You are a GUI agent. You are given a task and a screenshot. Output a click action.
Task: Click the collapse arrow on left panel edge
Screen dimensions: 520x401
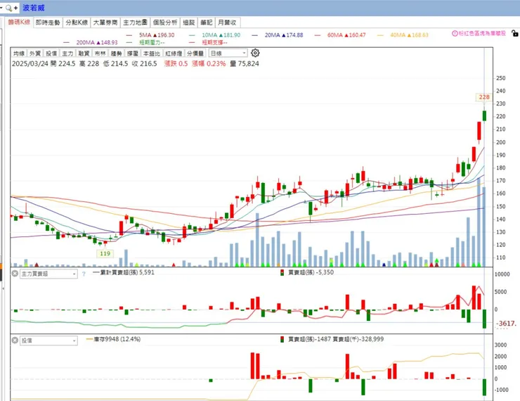(x=4, y=288)
